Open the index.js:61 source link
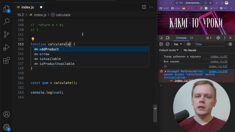The image size is (235, 132). tap(219, 56)
